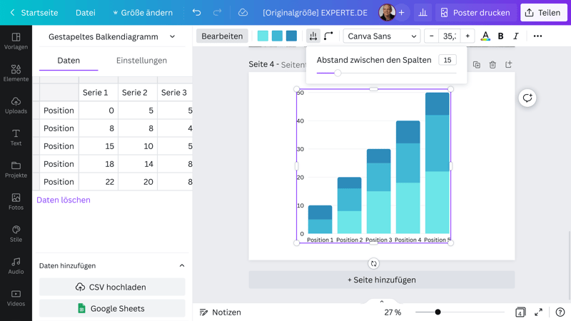Delete page with trash icon
This screenshot has height=321, width=571.
(x=492, y=65)
